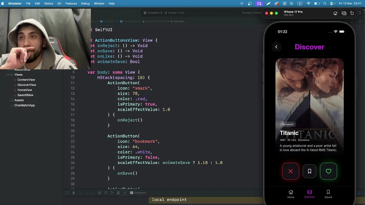Select the Views folder row

pyautogui.click(x=18, y=75)
